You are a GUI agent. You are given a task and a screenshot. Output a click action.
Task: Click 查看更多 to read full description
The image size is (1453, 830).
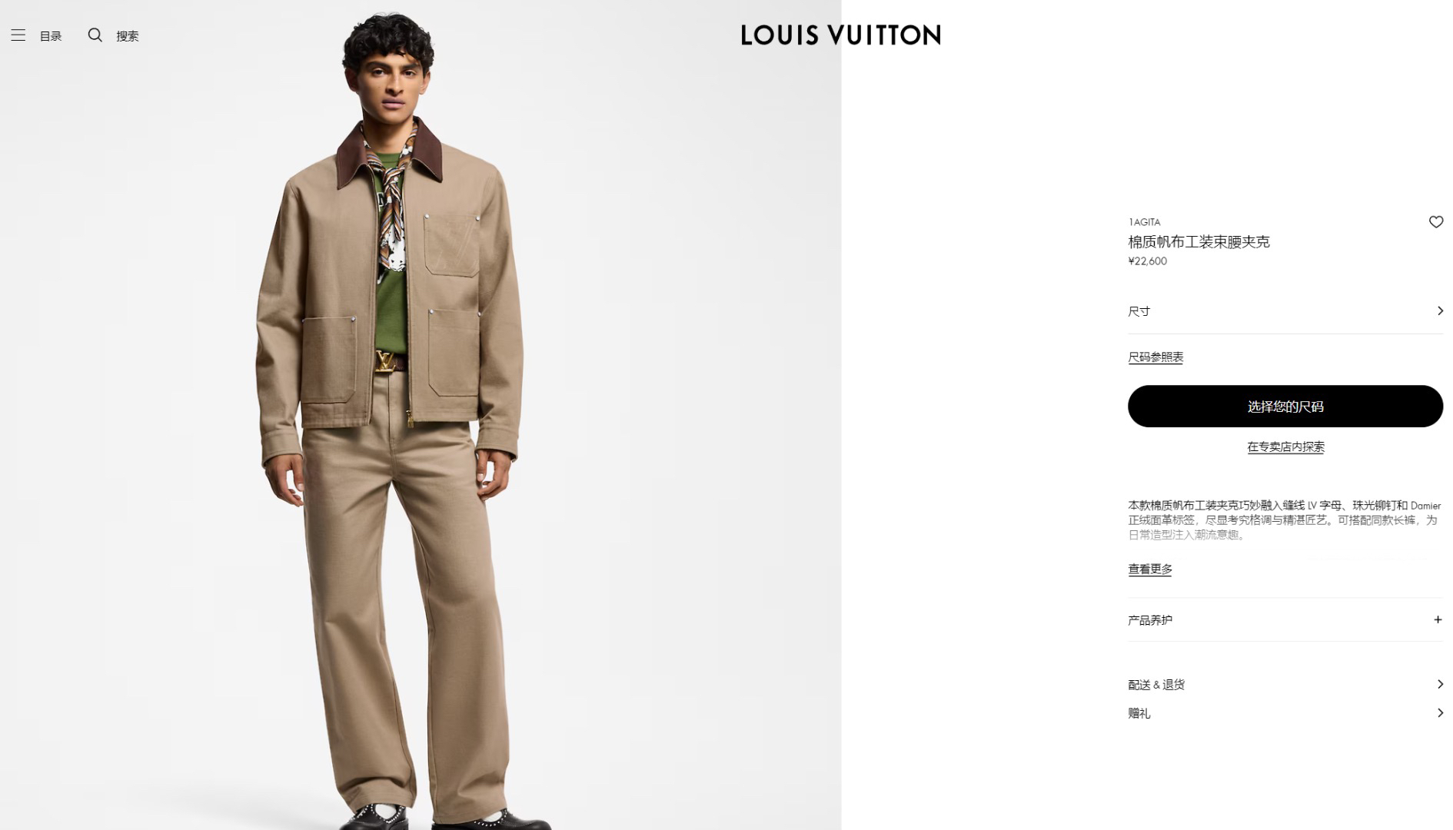pos(1150,569)
